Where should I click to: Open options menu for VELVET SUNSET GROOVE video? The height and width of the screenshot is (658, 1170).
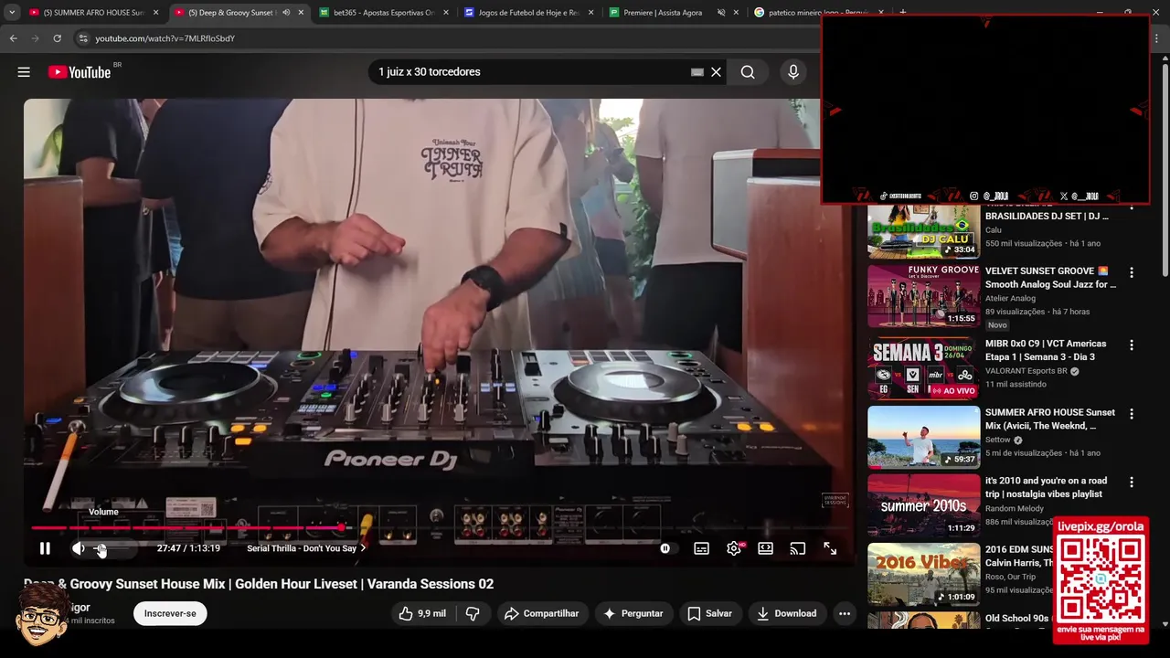point(1132,272)
